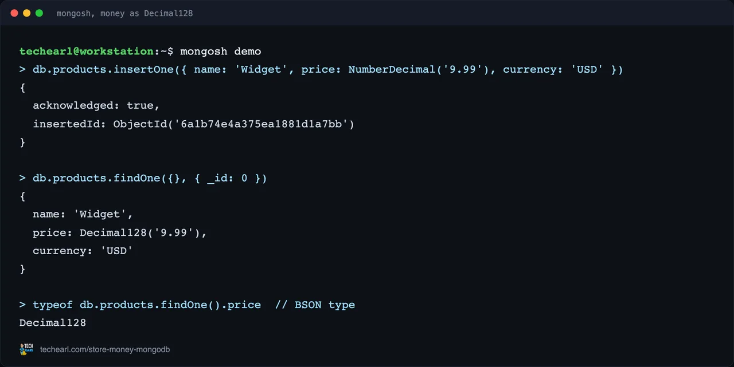
Task: Click the 'db.products.insertOne' command line
Action: (321, 69)
